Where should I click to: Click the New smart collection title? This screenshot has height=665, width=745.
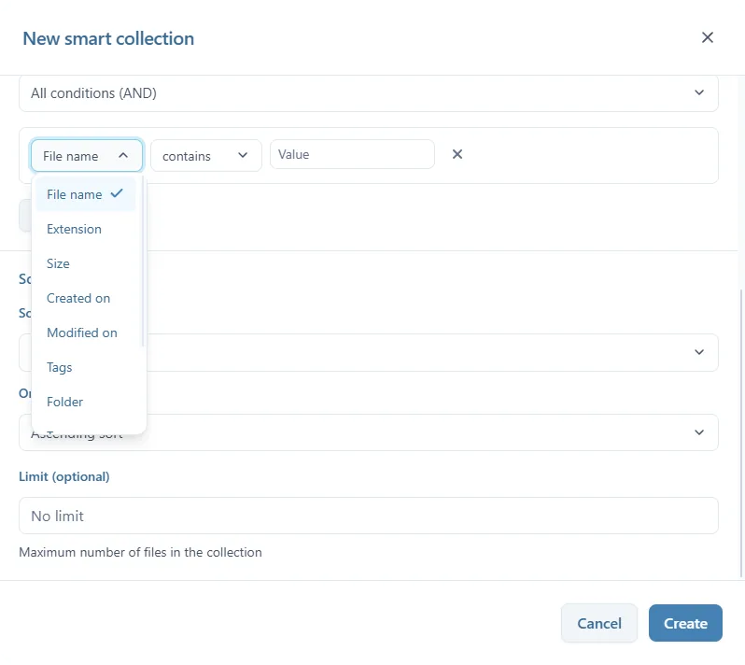tap(108, 38)
